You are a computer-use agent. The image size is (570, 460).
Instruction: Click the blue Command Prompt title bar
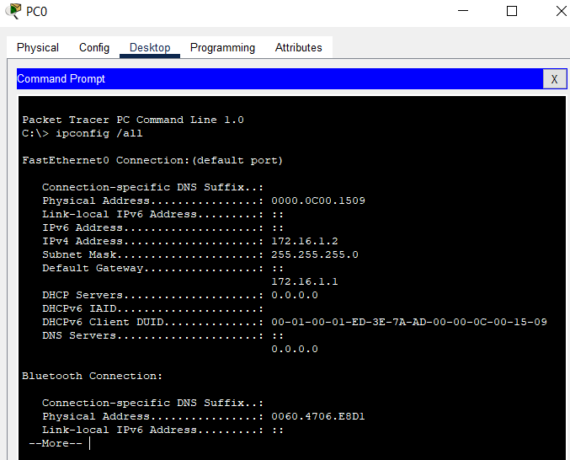pyautogui.click(x=280, y=79)
